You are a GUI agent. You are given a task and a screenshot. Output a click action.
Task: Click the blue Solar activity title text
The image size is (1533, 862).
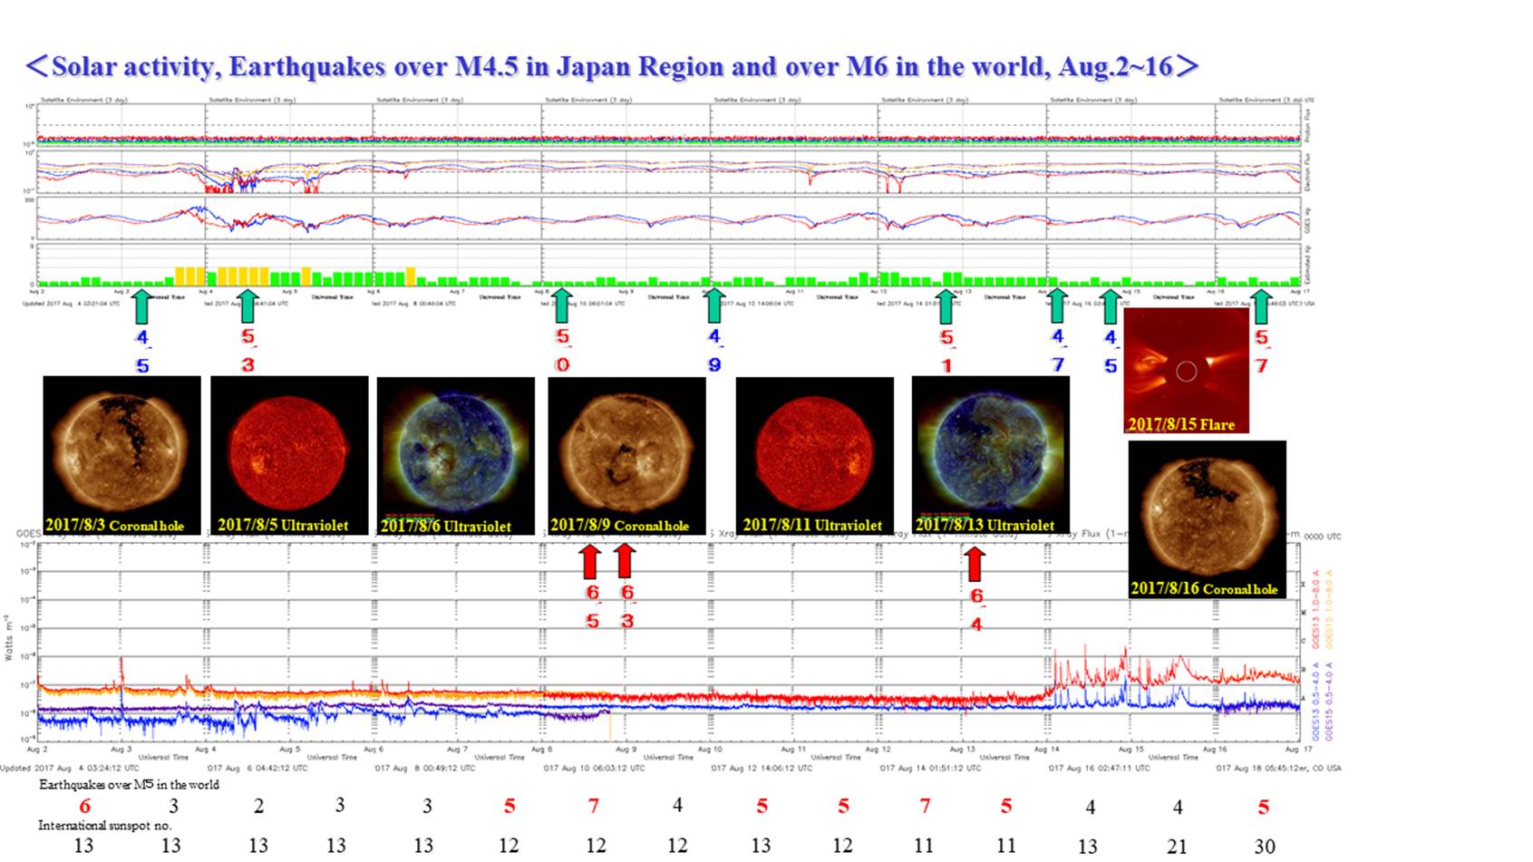pyautogui.click(x=612, y=67)
